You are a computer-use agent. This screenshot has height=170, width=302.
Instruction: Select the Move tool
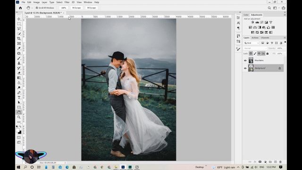tap(19, 19)
